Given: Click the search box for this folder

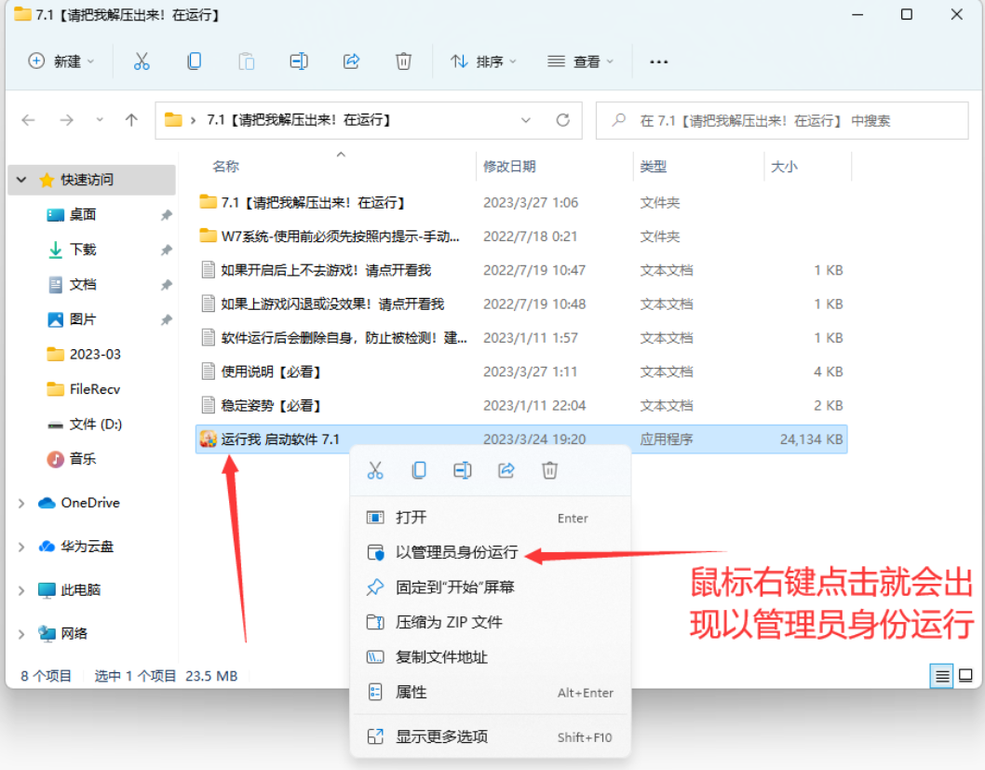Looking at the screenshot, I should 782,120.
